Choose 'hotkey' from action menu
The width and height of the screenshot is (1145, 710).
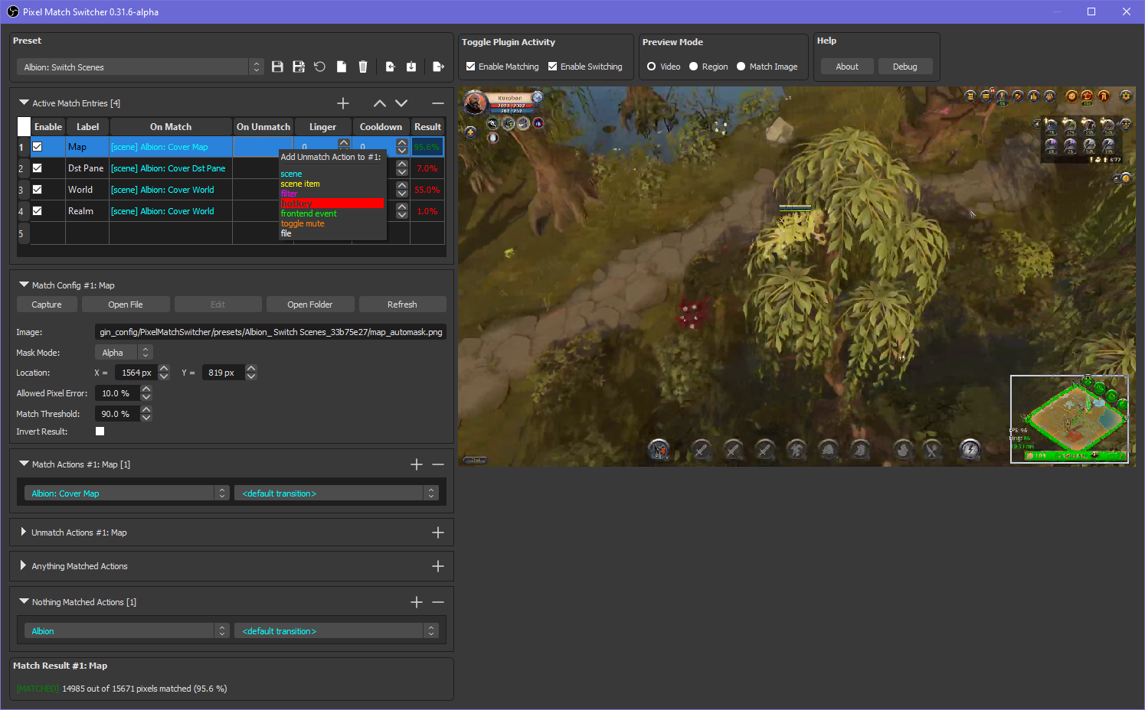click(332, 204)
